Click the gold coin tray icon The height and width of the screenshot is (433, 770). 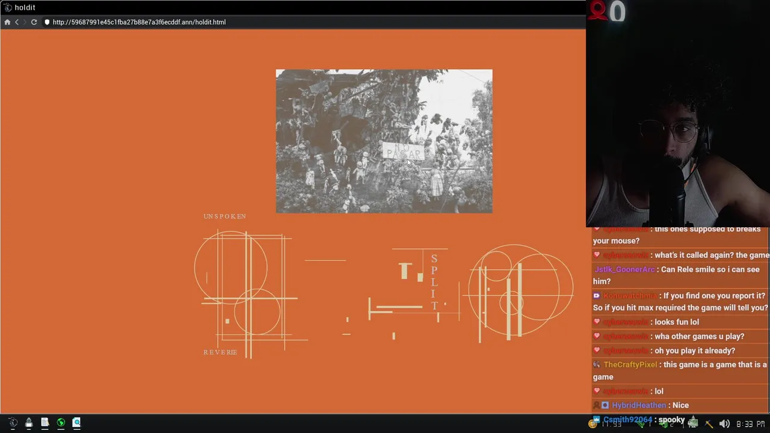[x=593, y=424]
